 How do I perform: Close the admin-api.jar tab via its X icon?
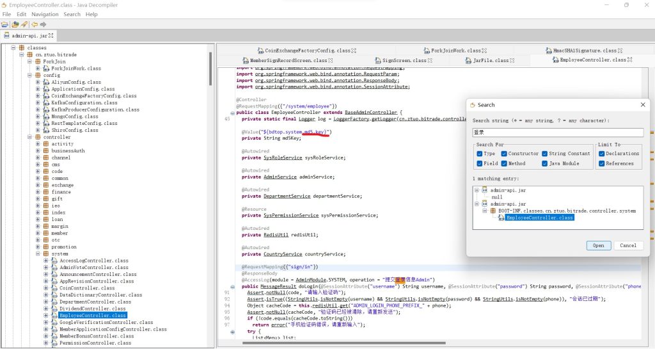[52, 36]
